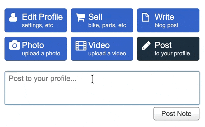Screen dimensions: 205x127
Task: Click the "upload a photo" subtitle
Action: [x=41, y=53]
